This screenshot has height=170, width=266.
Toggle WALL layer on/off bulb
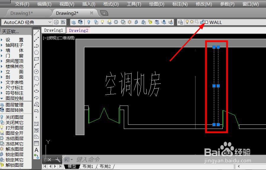pos(187,22)
